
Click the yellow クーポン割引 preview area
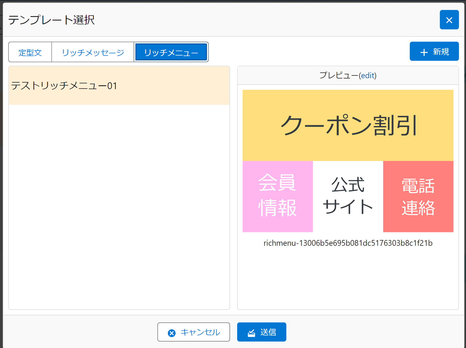348,125
